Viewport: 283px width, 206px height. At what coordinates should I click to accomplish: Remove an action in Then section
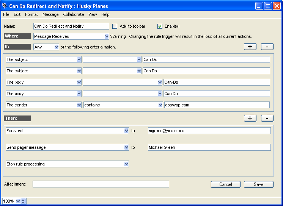tap(267, 118)
